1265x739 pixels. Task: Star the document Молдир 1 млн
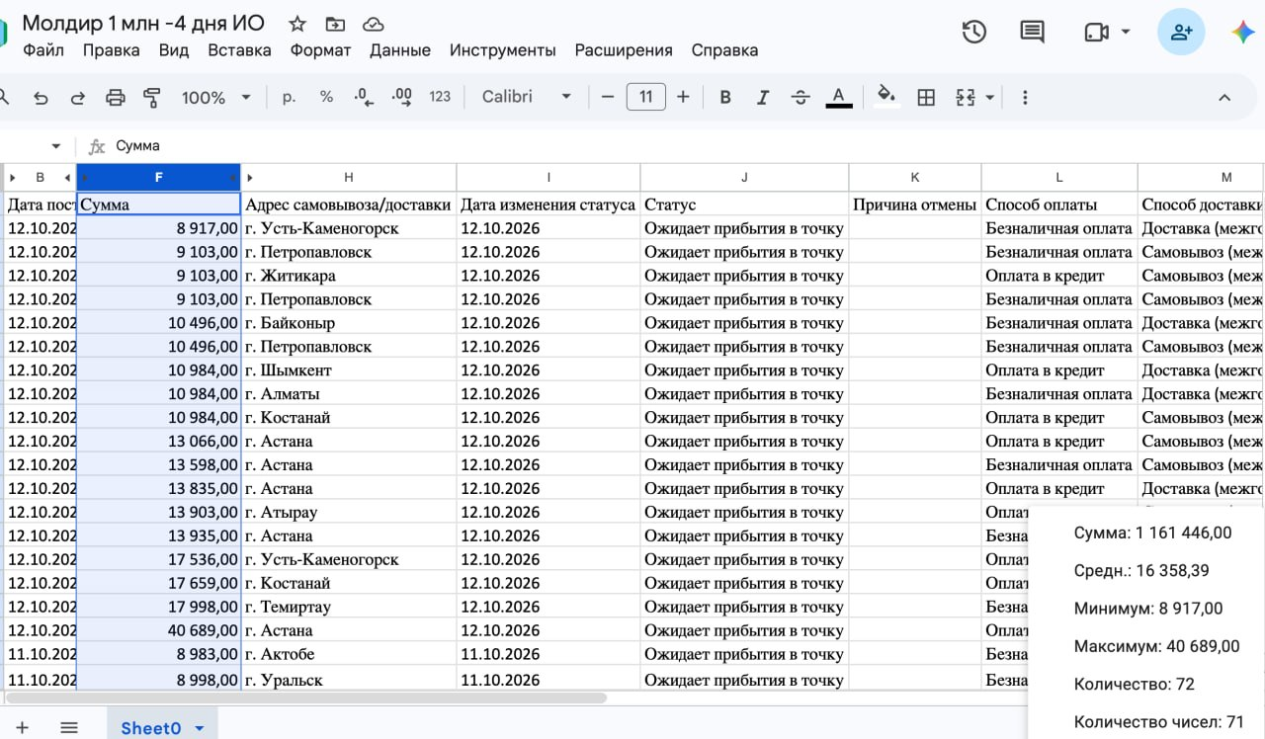click(297, 24)
